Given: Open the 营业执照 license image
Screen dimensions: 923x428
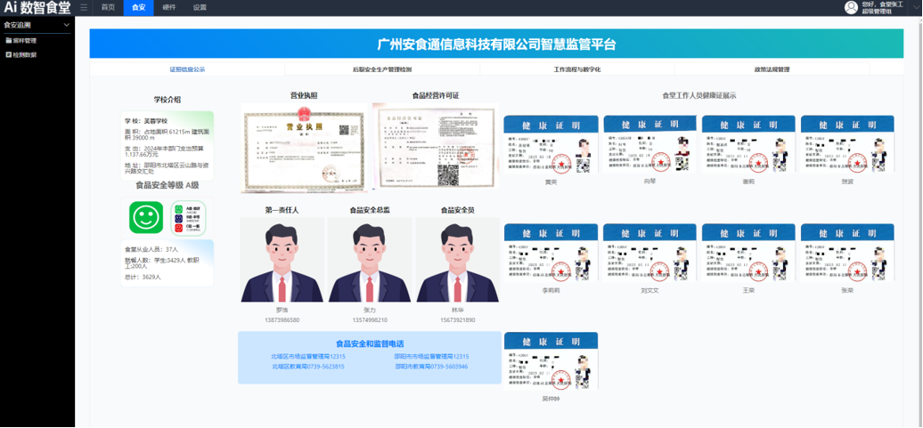Looking at the screenshot, I should point(304,148).
